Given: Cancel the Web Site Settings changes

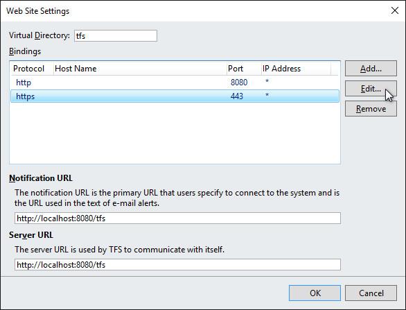Looking at the screenshot, I should 371,293.
